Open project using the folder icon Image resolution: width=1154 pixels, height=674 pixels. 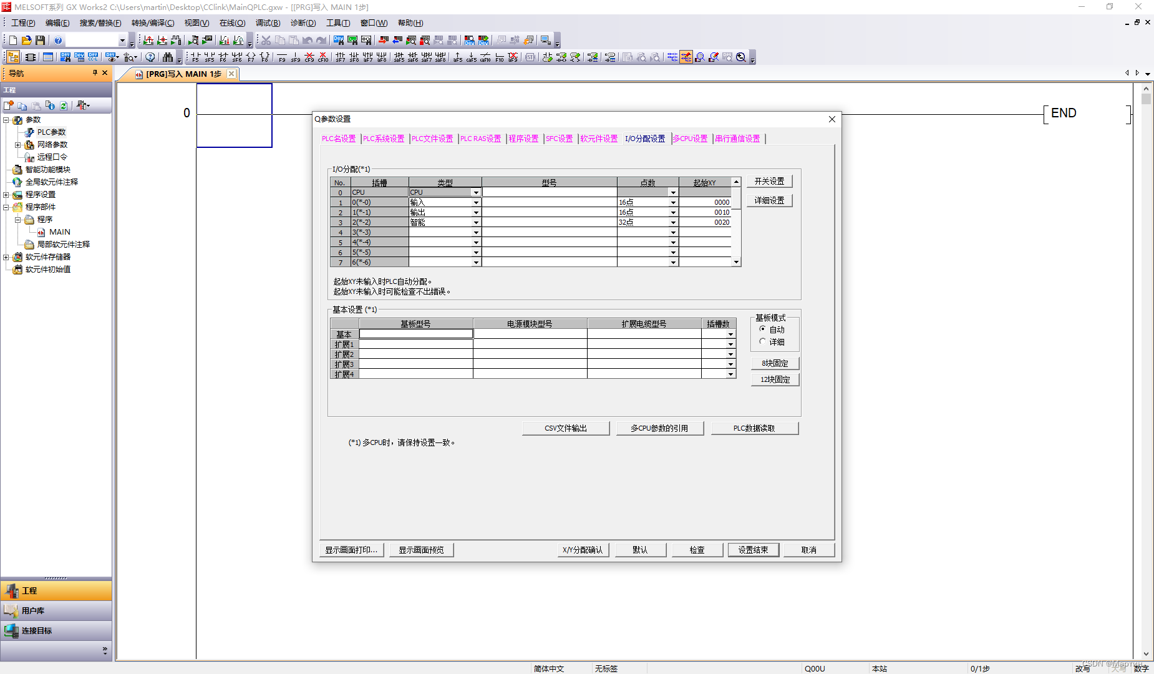pyautogui.click(x=27, y=41)
